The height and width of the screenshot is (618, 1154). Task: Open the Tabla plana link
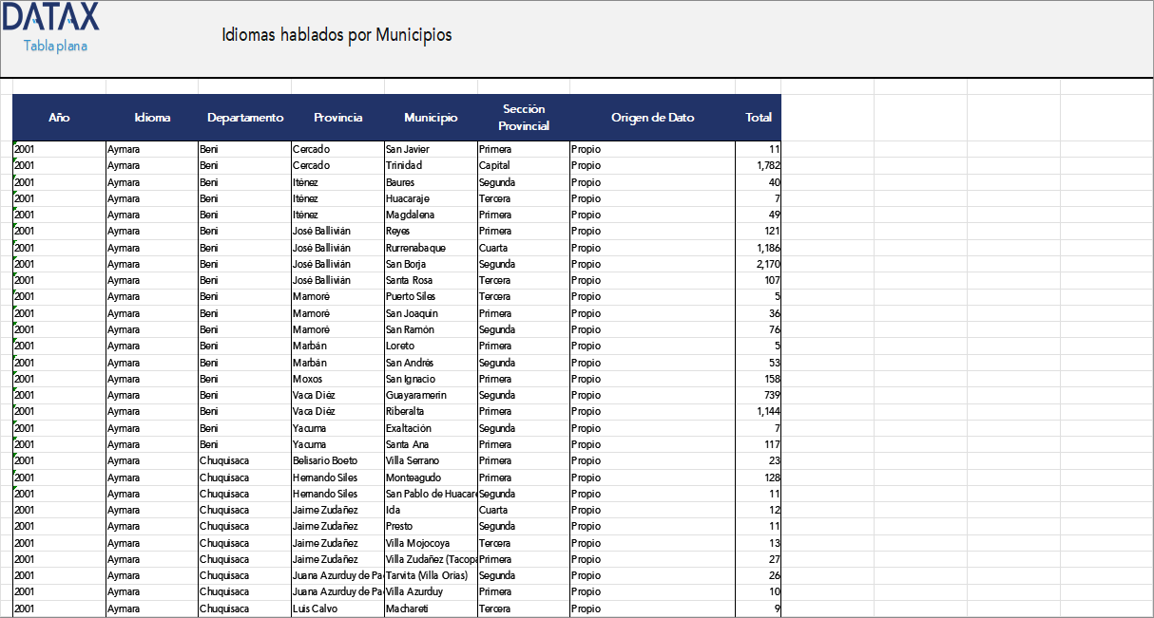pos(55,46)
